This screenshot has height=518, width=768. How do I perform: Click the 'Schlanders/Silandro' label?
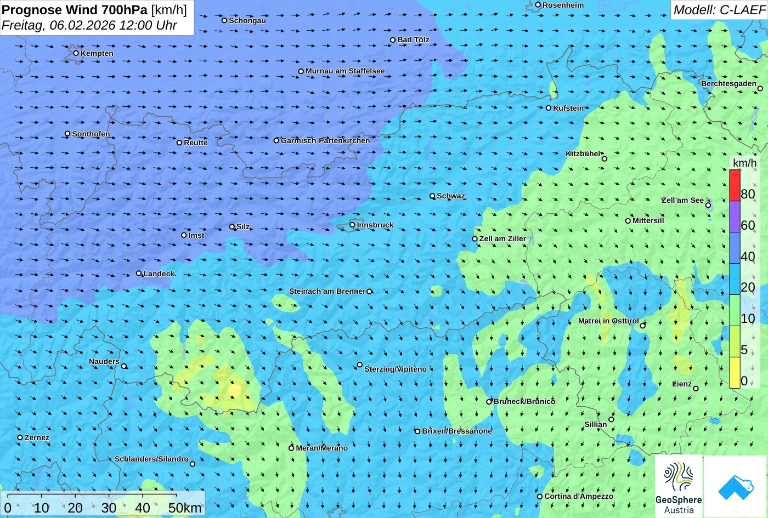click(x=151, y=459)
